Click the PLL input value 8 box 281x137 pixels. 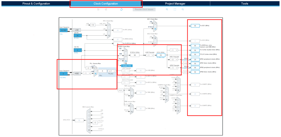(103, 71)
